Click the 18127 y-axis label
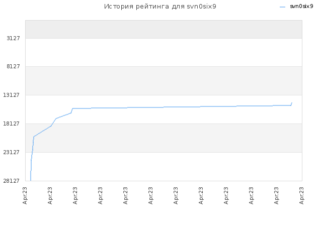This screenshot has height=241, width=322. click(x=11, y=124)
